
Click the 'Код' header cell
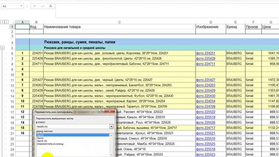tap(36, 27)
